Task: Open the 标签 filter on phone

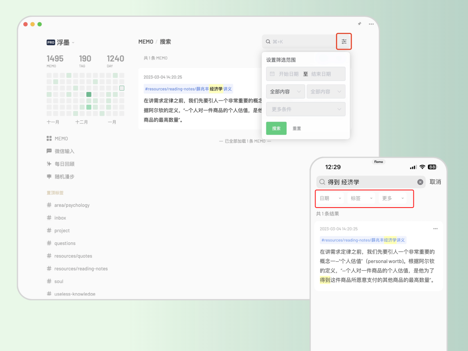Action: pyautogui.click(x=361, y=198)
